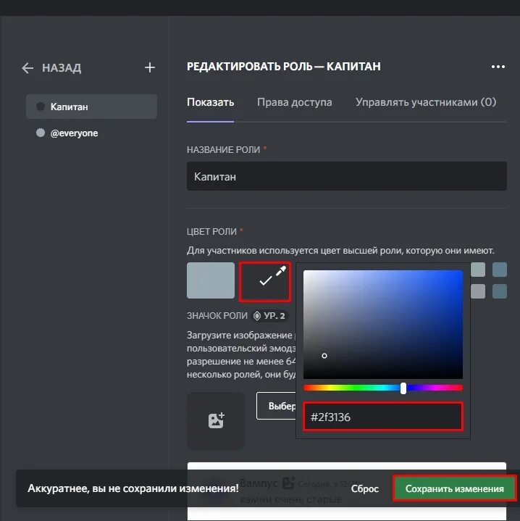Pick the top light grey preset swatch
Viewport: 520px width, 521px height.
478,270
